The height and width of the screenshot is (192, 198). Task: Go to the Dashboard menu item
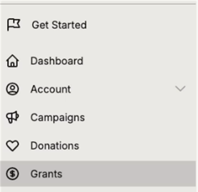pos(57,61)
